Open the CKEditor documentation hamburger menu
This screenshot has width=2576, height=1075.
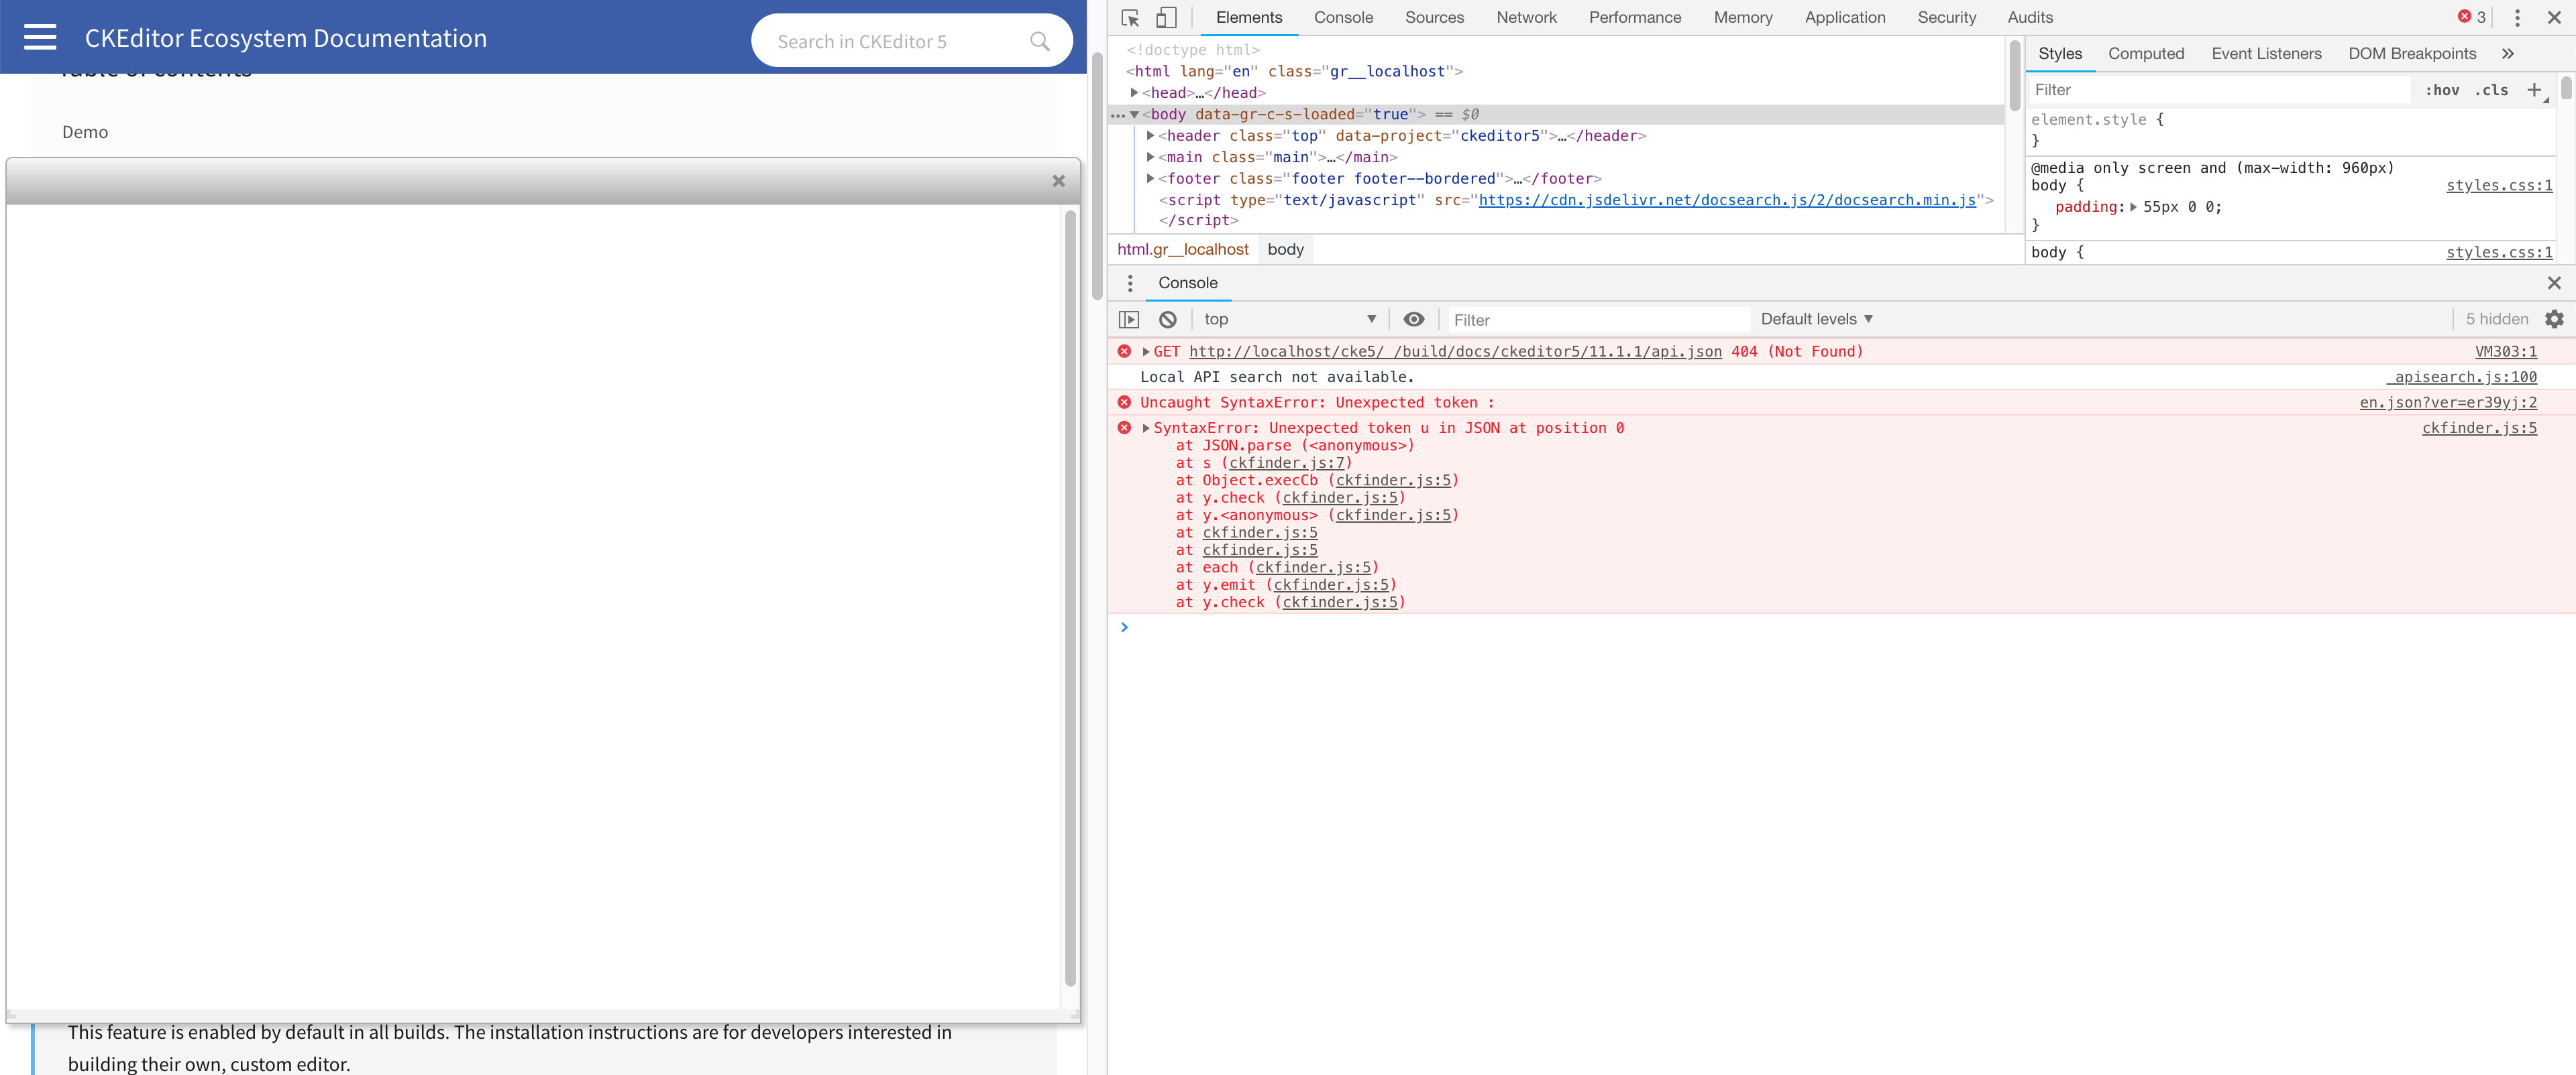[40, 37]
